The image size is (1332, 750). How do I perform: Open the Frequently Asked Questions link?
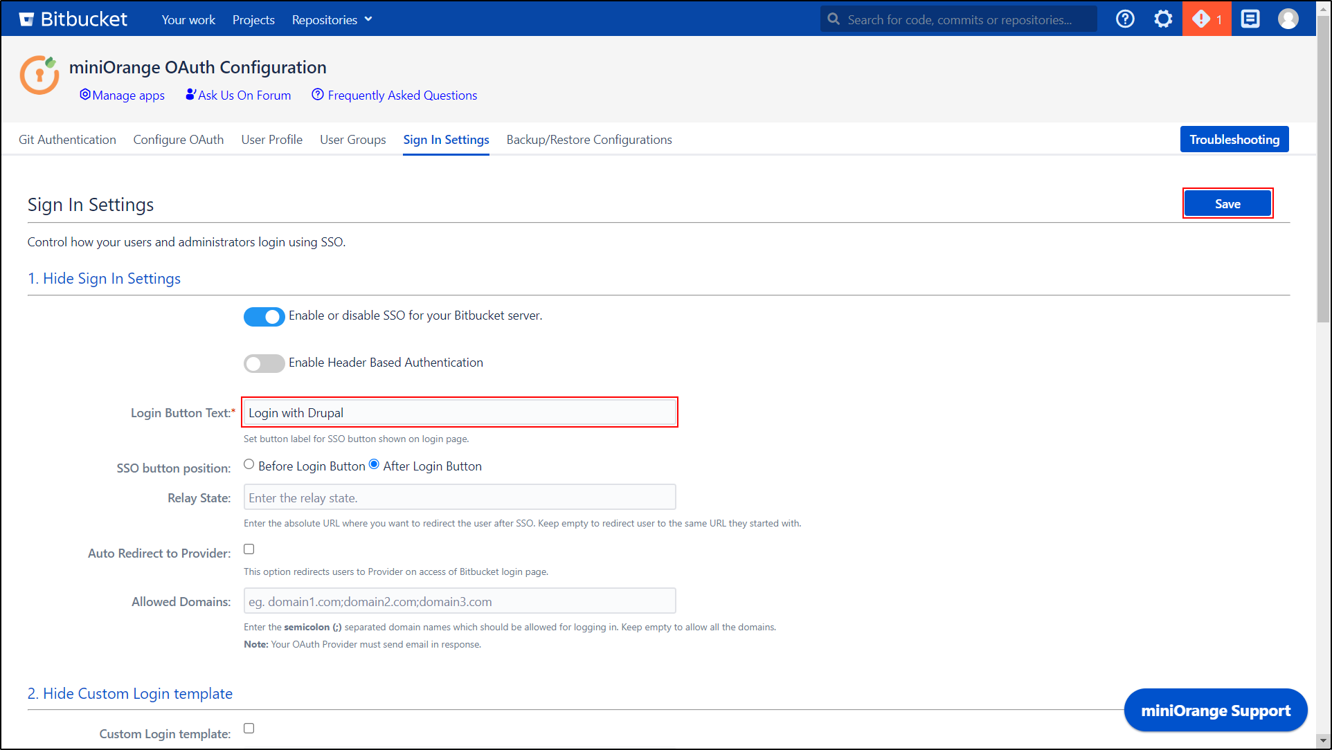(402, 95)
